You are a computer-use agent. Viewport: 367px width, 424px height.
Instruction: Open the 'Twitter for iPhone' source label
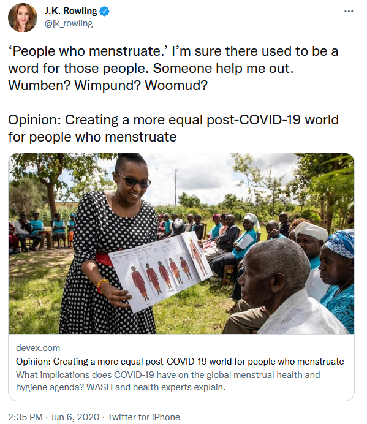[143, 417]
